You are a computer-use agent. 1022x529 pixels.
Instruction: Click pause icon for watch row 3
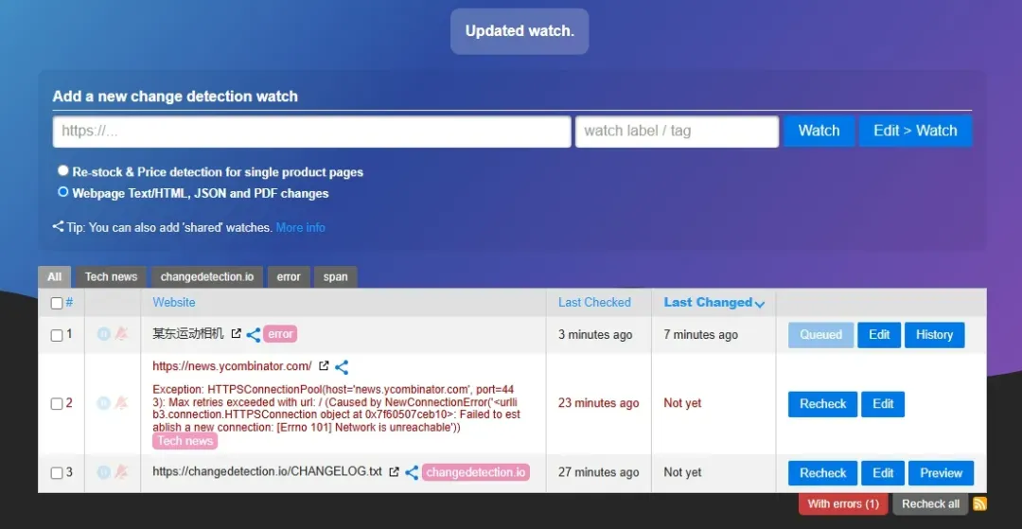(104, 472)
